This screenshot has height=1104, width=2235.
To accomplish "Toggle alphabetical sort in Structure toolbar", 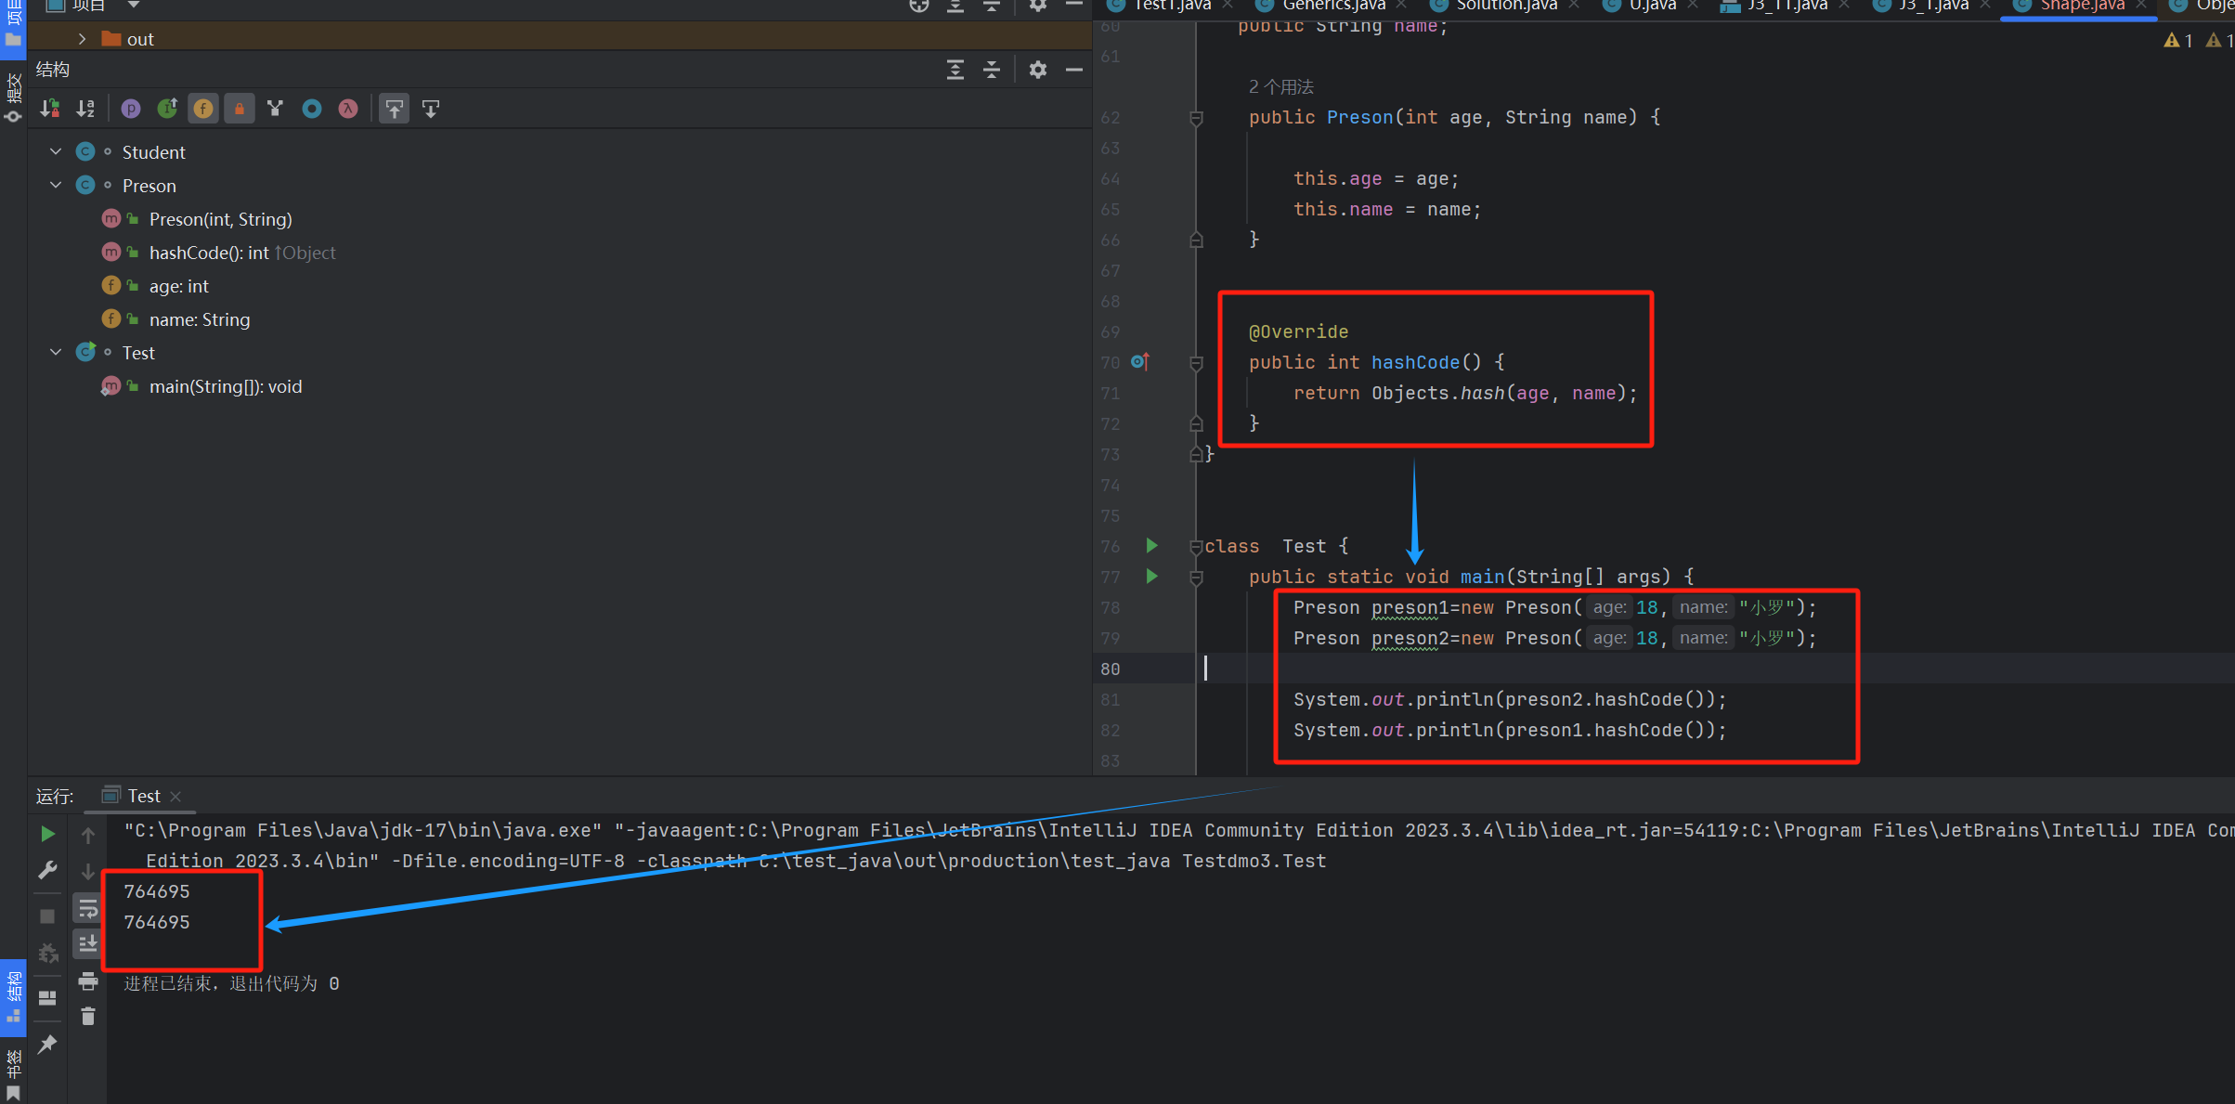I will [x=85, y=109].
